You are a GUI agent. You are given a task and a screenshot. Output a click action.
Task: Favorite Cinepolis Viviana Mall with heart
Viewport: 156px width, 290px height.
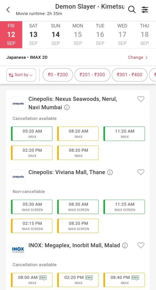click(x=141, y=172)
